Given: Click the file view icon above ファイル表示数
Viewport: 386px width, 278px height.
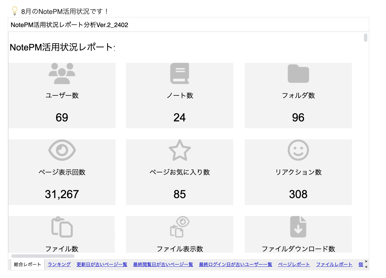Looking at the screenshot, I should point(180,227).
